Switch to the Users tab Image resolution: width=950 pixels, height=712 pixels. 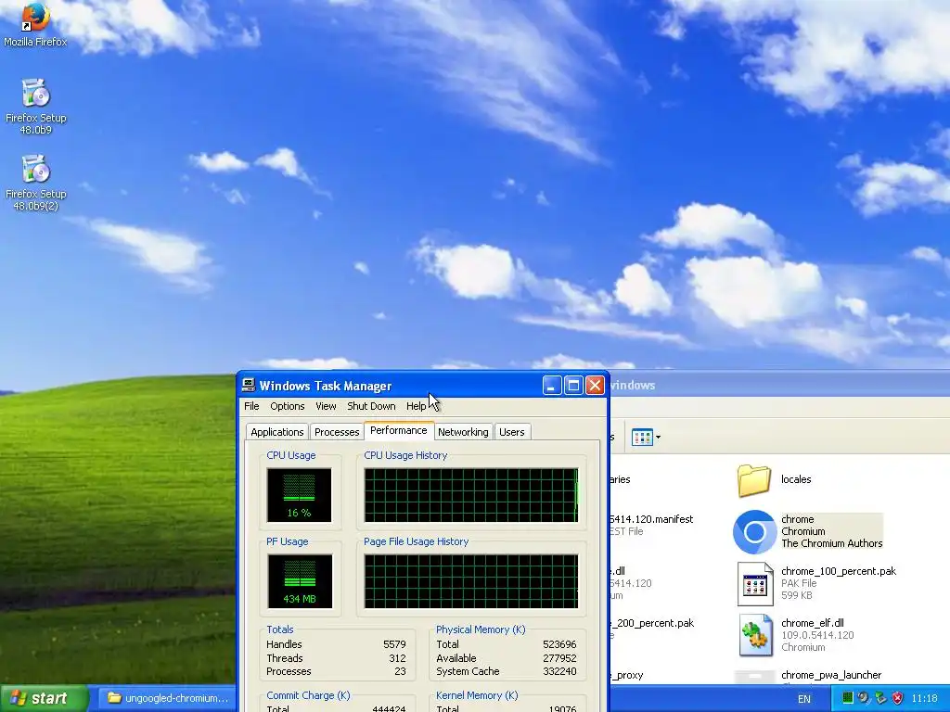pos(512,432)
